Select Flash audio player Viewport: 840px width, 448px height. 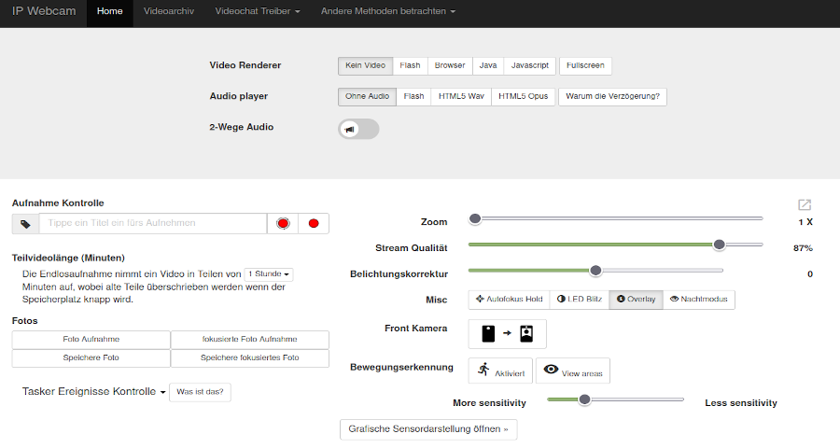pyautogui.click(x=413, y=97)
